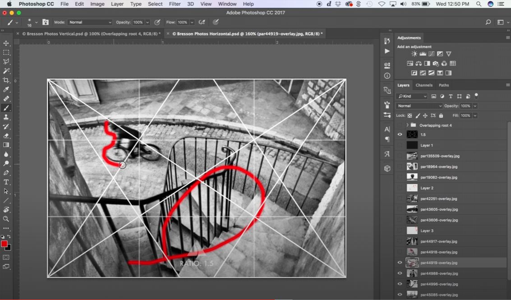The height and width of the screenshot is (300, 511).
Task: Open the brush Mode dropdown
Action: point(90,22)
